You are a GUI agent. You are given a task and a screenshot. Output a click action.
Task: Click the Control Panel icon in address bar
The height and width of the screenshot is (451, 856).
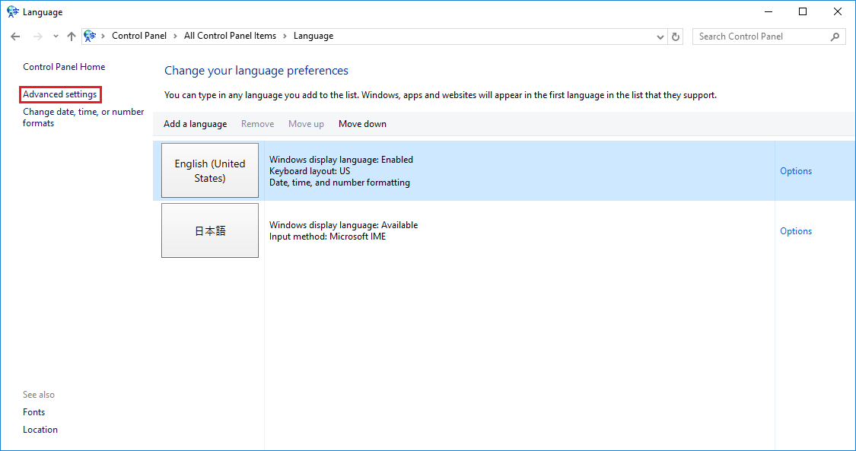pyautogui.click(x=91, y=36)
